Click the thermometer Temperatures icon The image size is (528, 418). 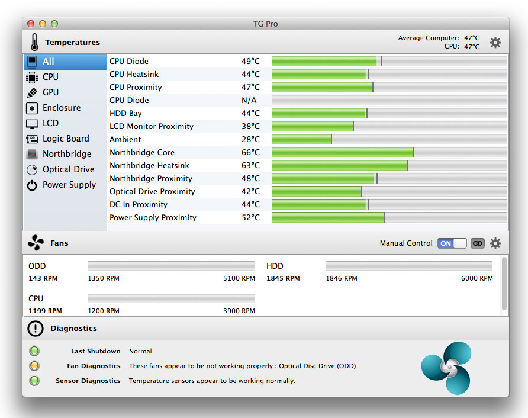(x=34, y=42)
